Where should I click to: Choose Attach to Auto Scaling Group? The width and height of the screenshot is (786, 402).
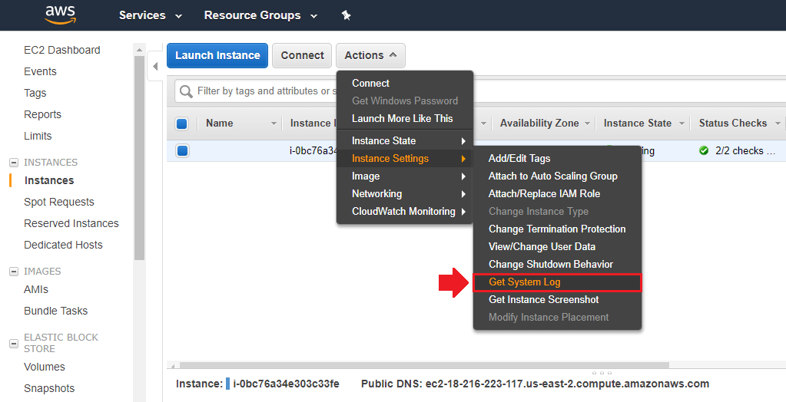(557, 176)
